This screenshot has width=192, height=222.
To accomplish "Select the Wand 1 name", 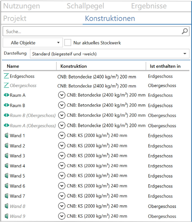I will [17, 136].
